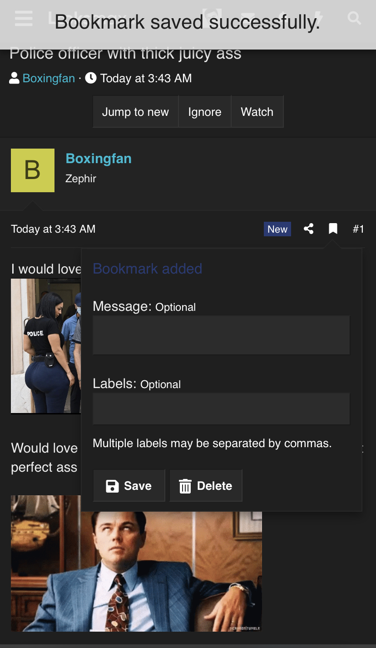Toggle the bookmark icon on the post
Image resolution: width=376 pixels, height=648 pixels.
click(x=333, y=229)
